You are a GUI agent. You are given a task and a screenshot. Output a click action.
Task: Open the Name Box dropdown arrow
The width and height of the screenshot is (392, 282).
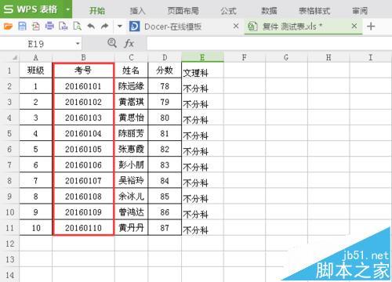pyautogui.click(x=78, y=44)
